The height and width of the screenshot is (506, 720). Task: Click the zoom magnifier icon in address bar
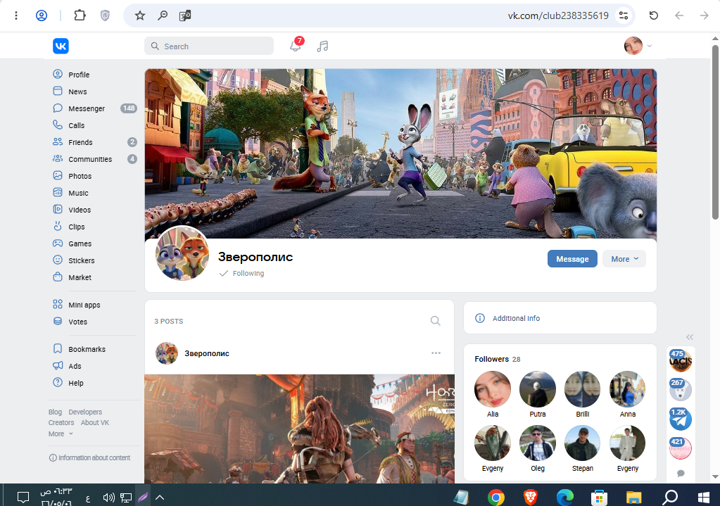point(163,15)
